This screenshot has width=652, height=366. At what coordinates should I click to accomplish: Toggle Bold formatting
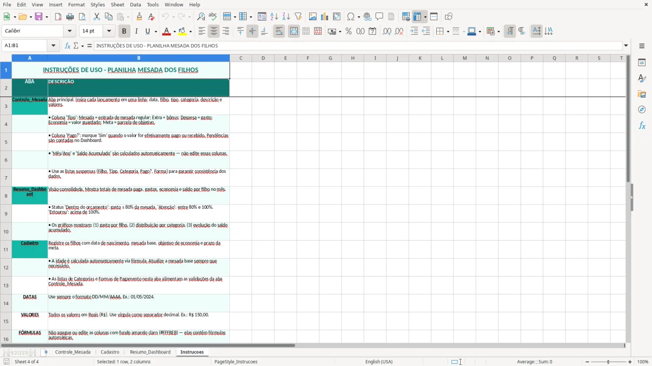[x=124, y=31]
